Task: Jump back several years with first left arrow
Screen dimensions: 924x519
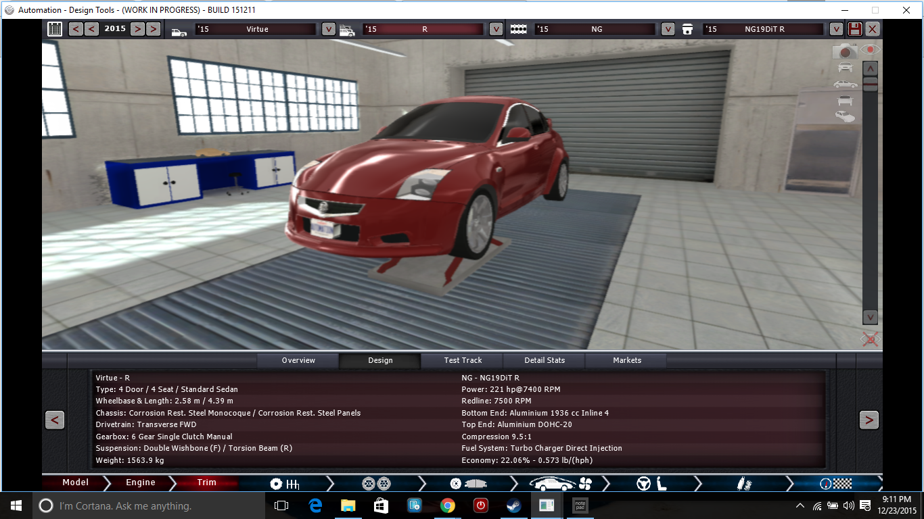Action: coord(76,29)
